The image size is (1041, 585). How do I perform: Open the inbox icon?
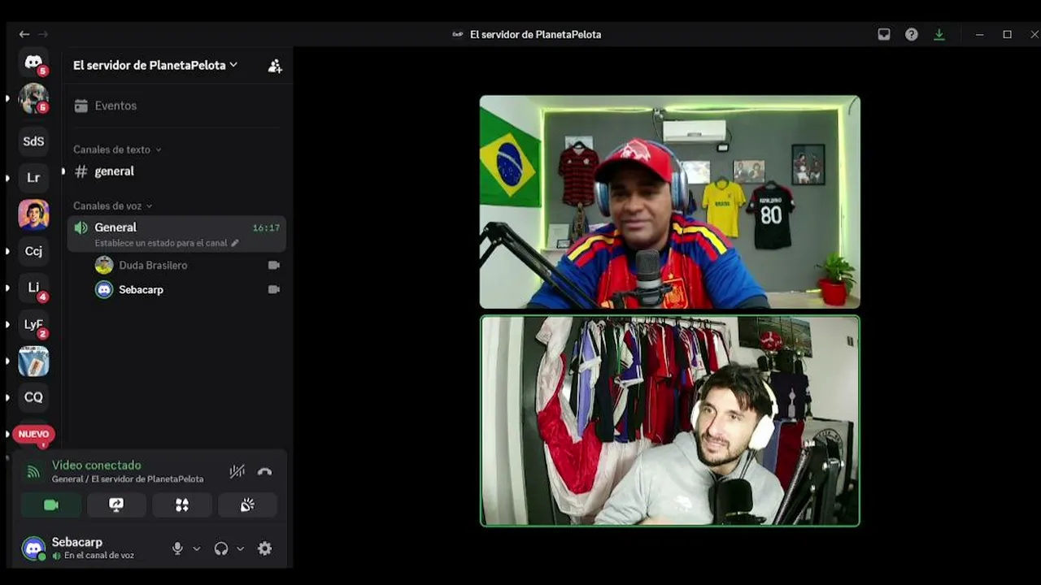(884, 34)
